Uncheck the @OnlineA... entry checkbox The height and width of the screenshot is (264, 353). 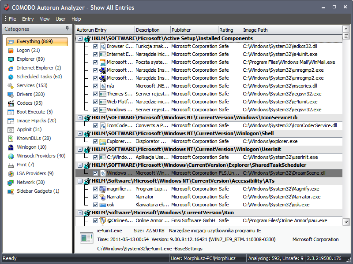click(x=95, y=221)
